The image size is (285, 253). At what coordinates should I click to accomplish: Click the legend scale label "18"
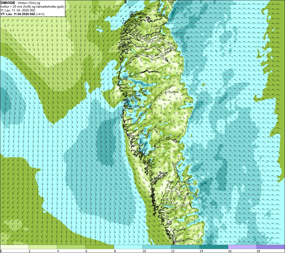click(258, 251)
